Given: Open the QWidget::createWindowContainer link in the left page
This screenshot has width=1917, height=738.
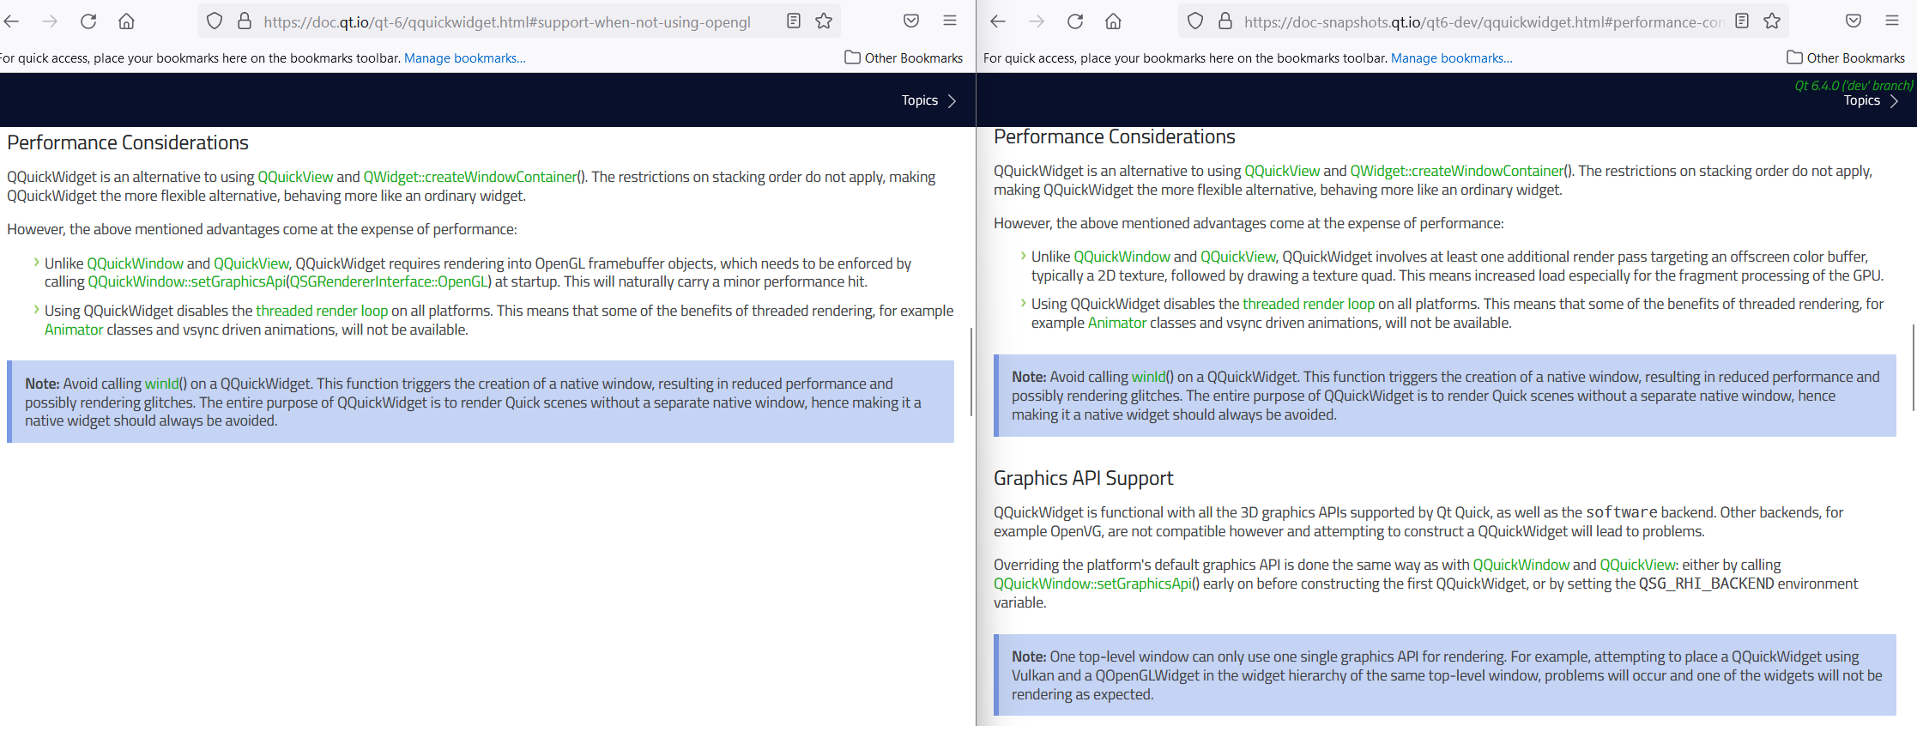Looking at the screenshot, I should pyautogui.click(x=469, y=177).
